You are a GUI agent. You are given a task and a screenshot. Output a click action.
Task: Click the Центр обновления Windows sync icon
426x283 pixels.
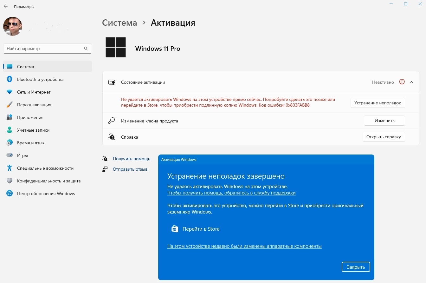point(10,194)
